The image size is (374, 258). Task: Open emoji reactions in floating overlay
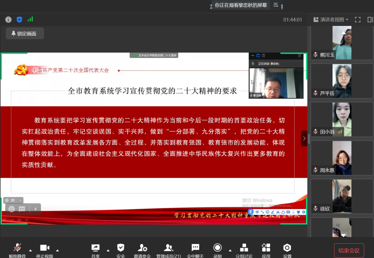12,209
